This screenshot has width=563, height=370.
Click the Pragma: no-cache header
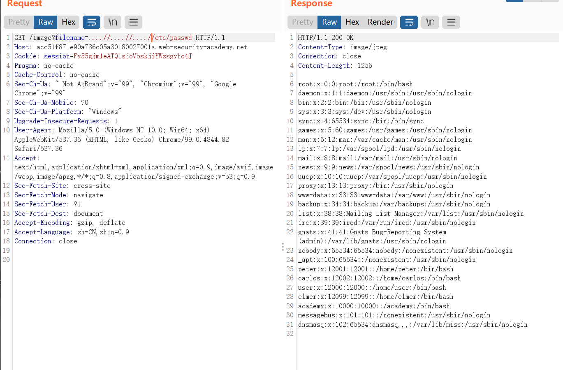(x=44, y=66)
